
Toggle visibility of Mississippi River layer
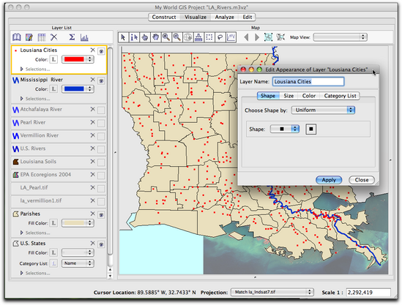[x=101, y=81]
